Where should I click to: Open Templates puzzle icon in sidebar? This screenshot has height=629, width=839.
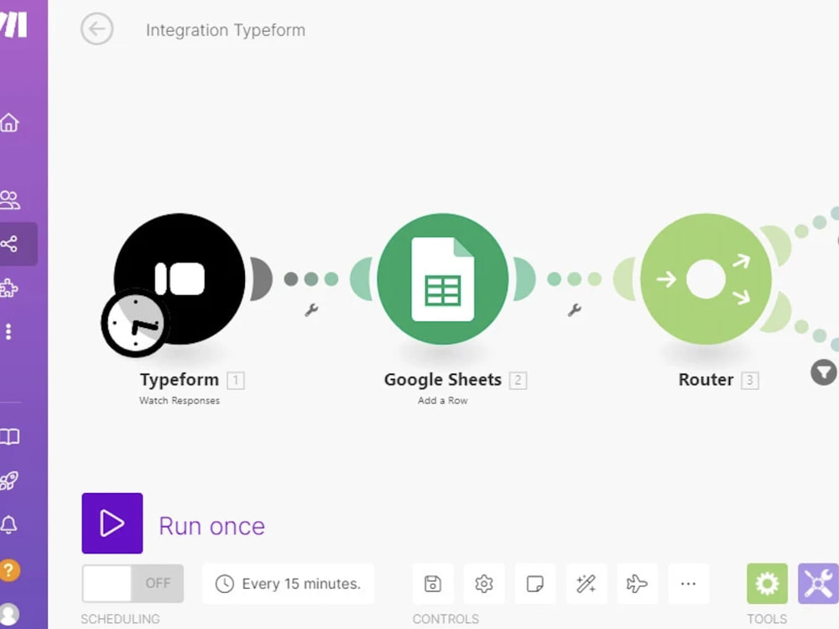(8, 288)
